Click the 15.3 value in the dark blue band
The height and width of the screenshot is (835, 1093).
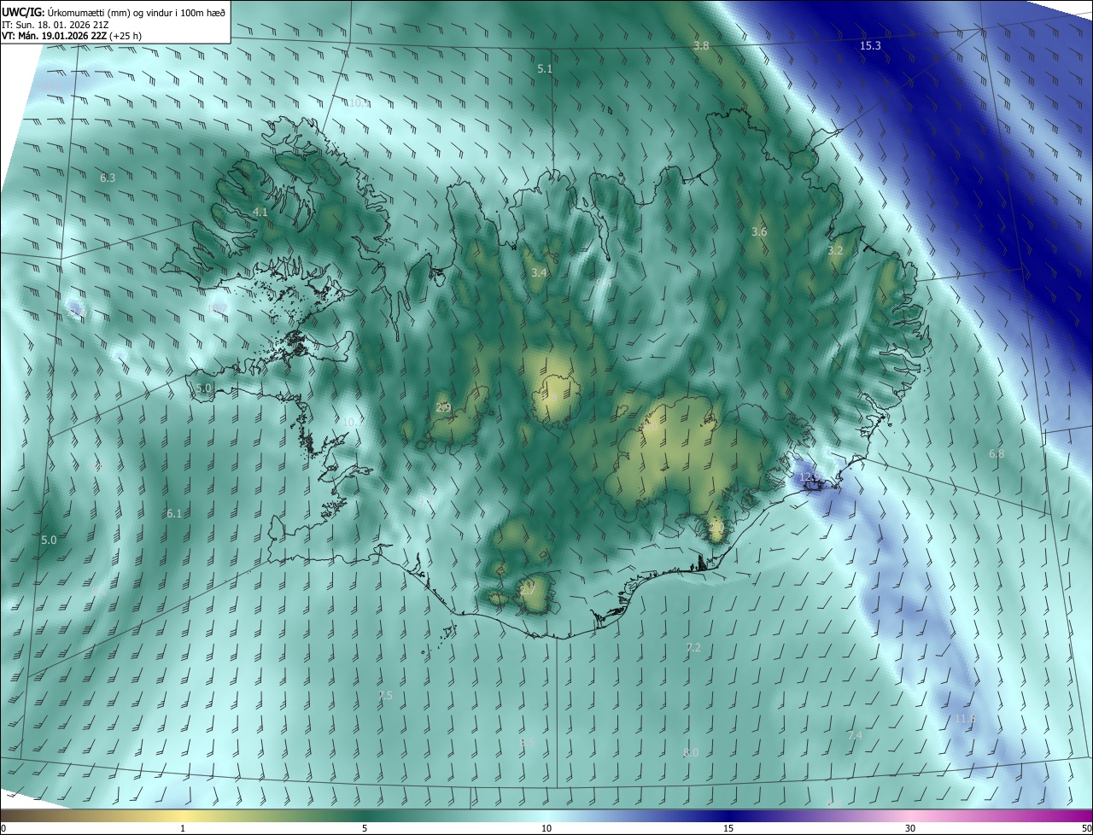click(870, 45)
